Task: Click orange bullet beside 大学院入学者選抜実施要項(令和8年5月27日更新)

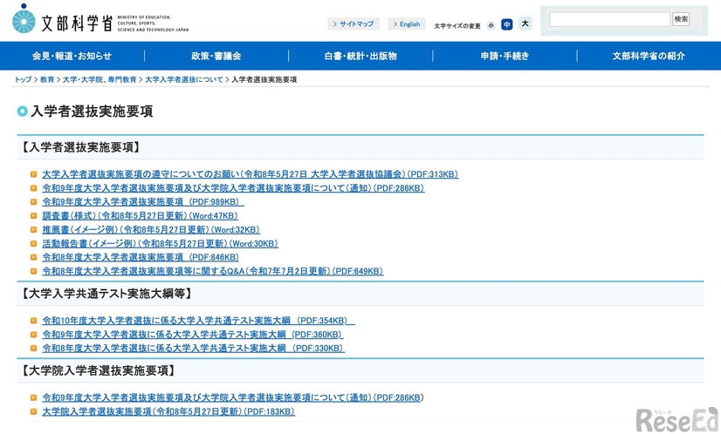Action: 33,411
